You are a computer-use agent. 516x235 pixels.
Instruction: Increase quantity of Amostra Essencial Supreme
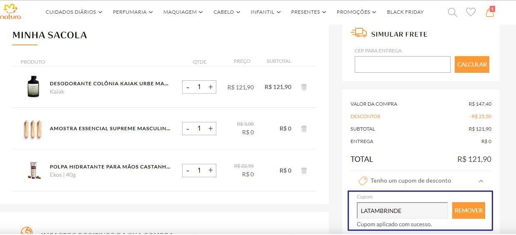pyautogui.click(x=210, y=129)
